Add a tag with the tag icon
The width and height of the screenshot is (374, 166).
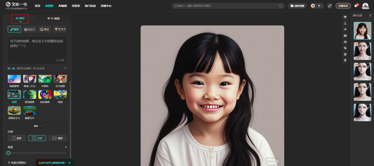point(345,48)
